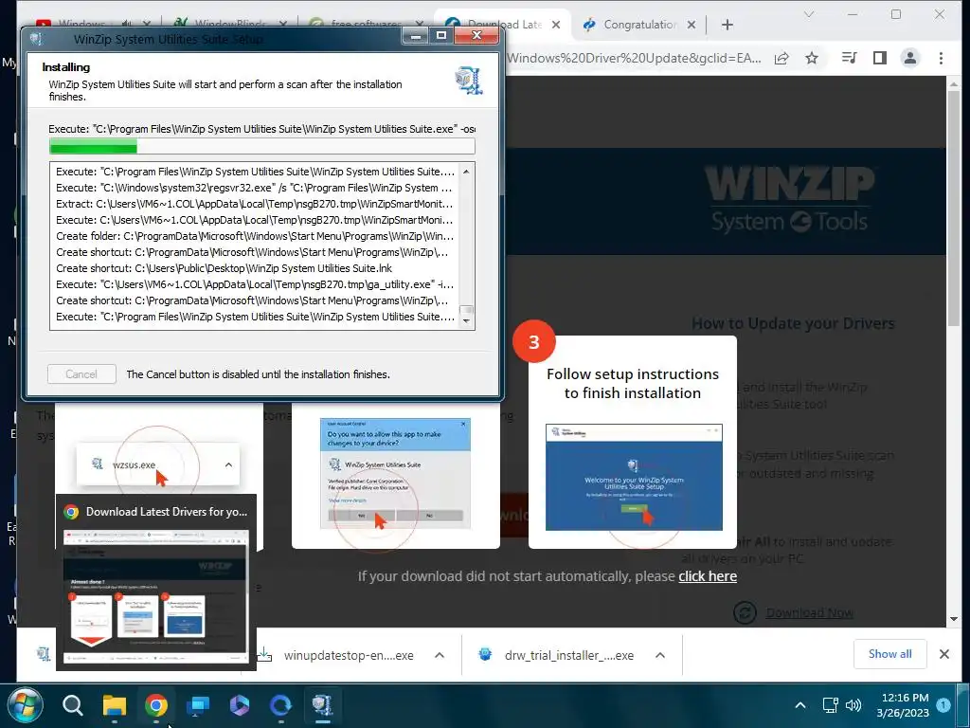
Task: Open the Windows Start button
Action: tap(26, 705)
